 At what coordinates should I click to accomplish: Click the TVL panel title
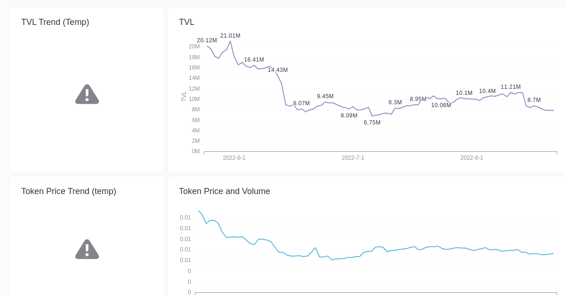186,22
